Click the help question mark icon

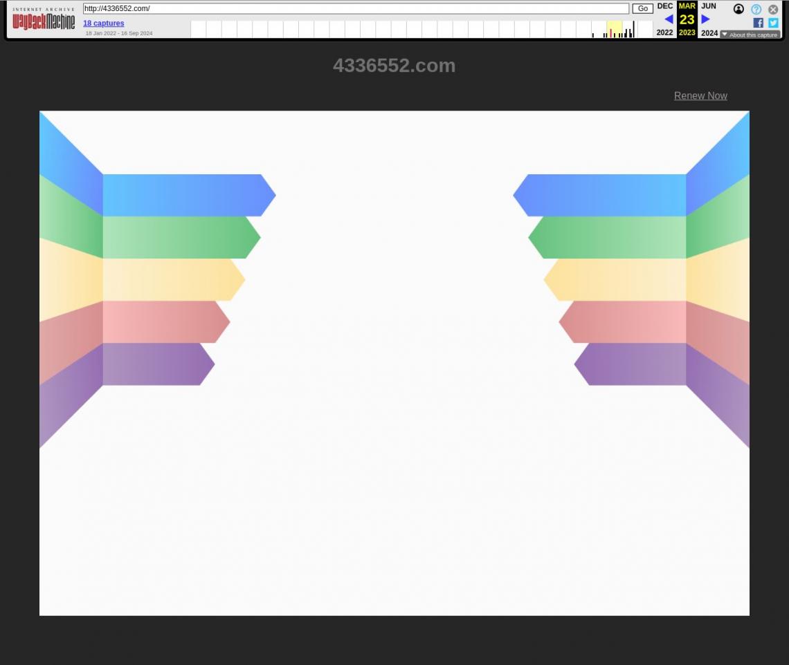[x=756, y=9]
